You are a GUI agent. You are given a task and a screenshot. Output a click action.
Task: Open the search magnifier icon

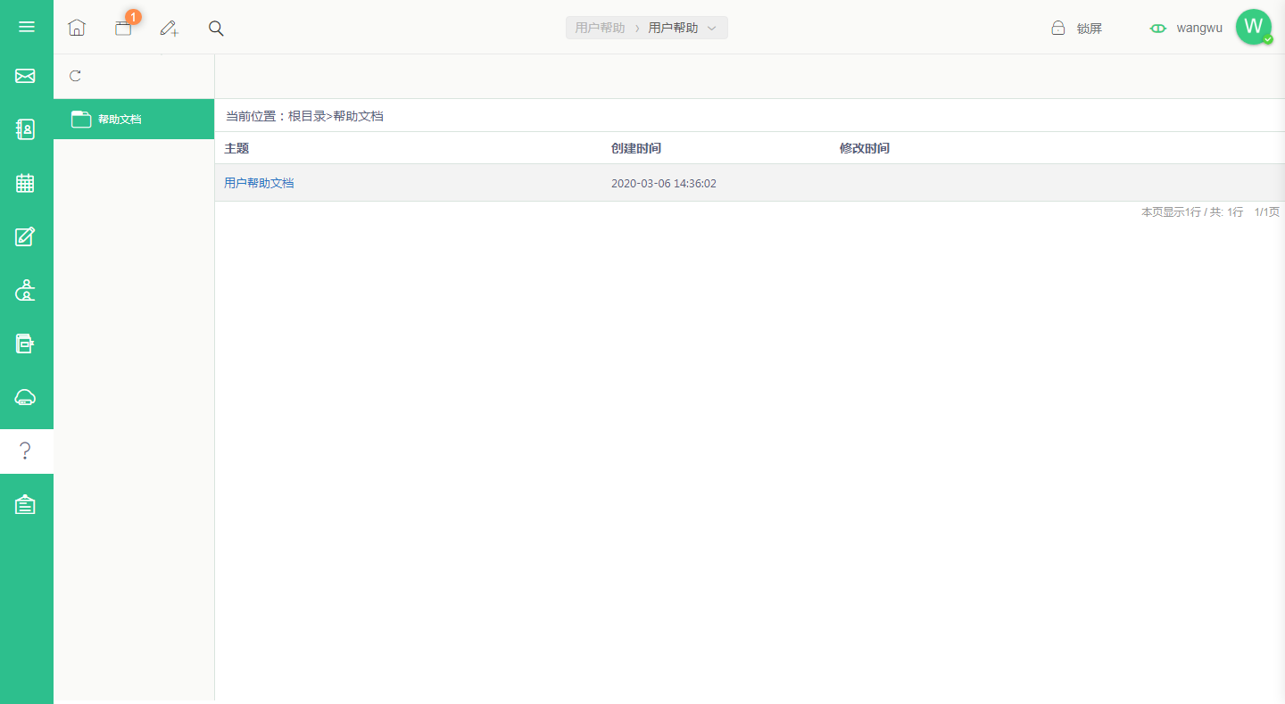pos(216,28)
